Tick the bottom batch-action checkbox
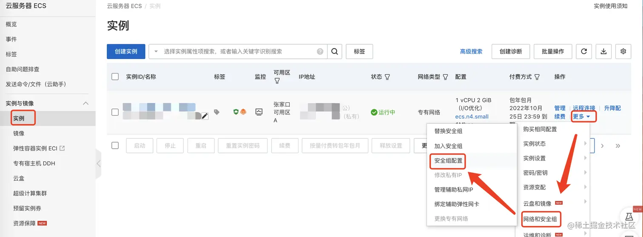The height and width of the screenshot is (237, 643). point(115,145)
